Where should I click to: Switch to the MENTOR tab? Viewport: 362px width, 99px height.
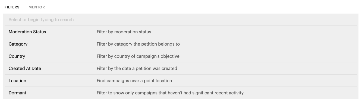[37, 7]
